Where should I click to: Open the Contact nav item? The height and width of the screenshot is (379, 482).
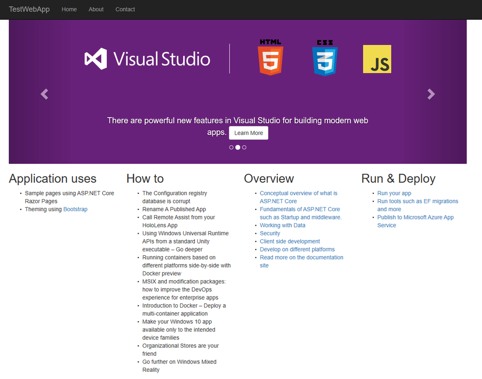125,10
